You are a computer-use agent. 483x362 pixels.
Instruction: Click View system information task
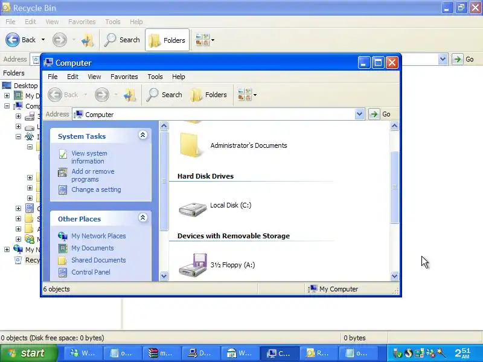coord(89,157)
